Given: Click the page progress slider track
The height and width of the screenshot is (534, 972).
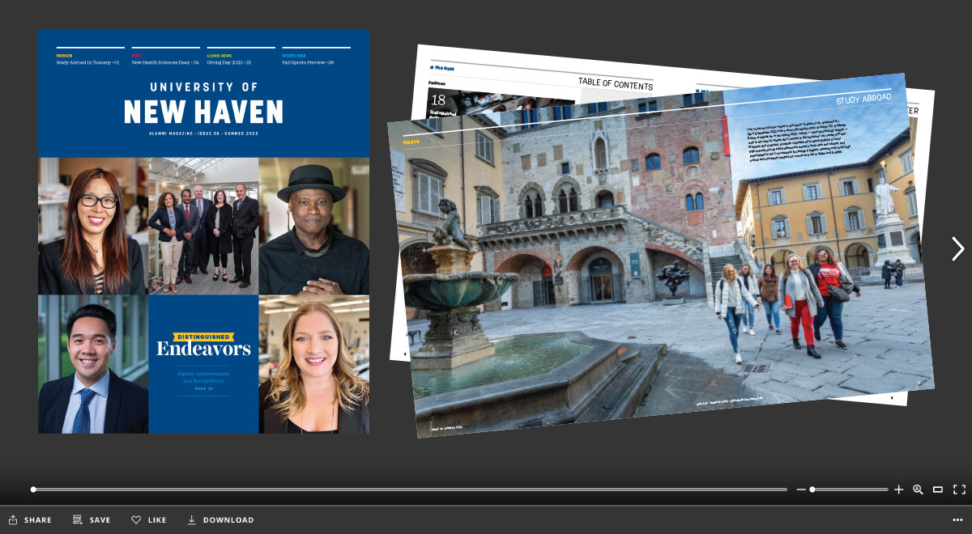Looking at the screenshot, I should click(x=405, y=489).
